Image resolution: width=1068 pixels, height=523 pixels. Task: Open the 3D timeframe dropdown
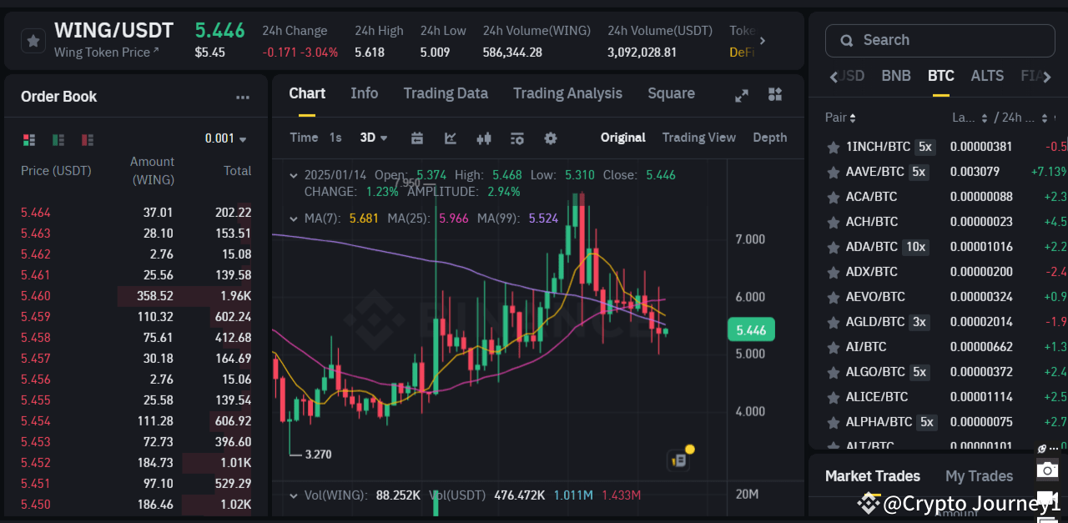(373, 138)
